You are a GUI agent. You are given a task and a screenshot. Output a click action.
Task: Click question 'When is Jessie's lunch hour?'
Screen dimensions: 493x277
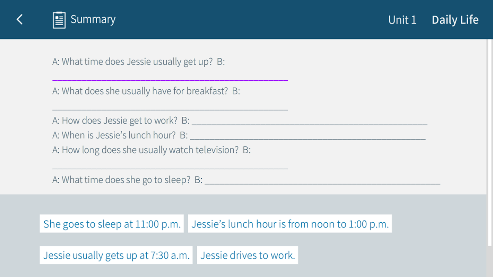114,135
